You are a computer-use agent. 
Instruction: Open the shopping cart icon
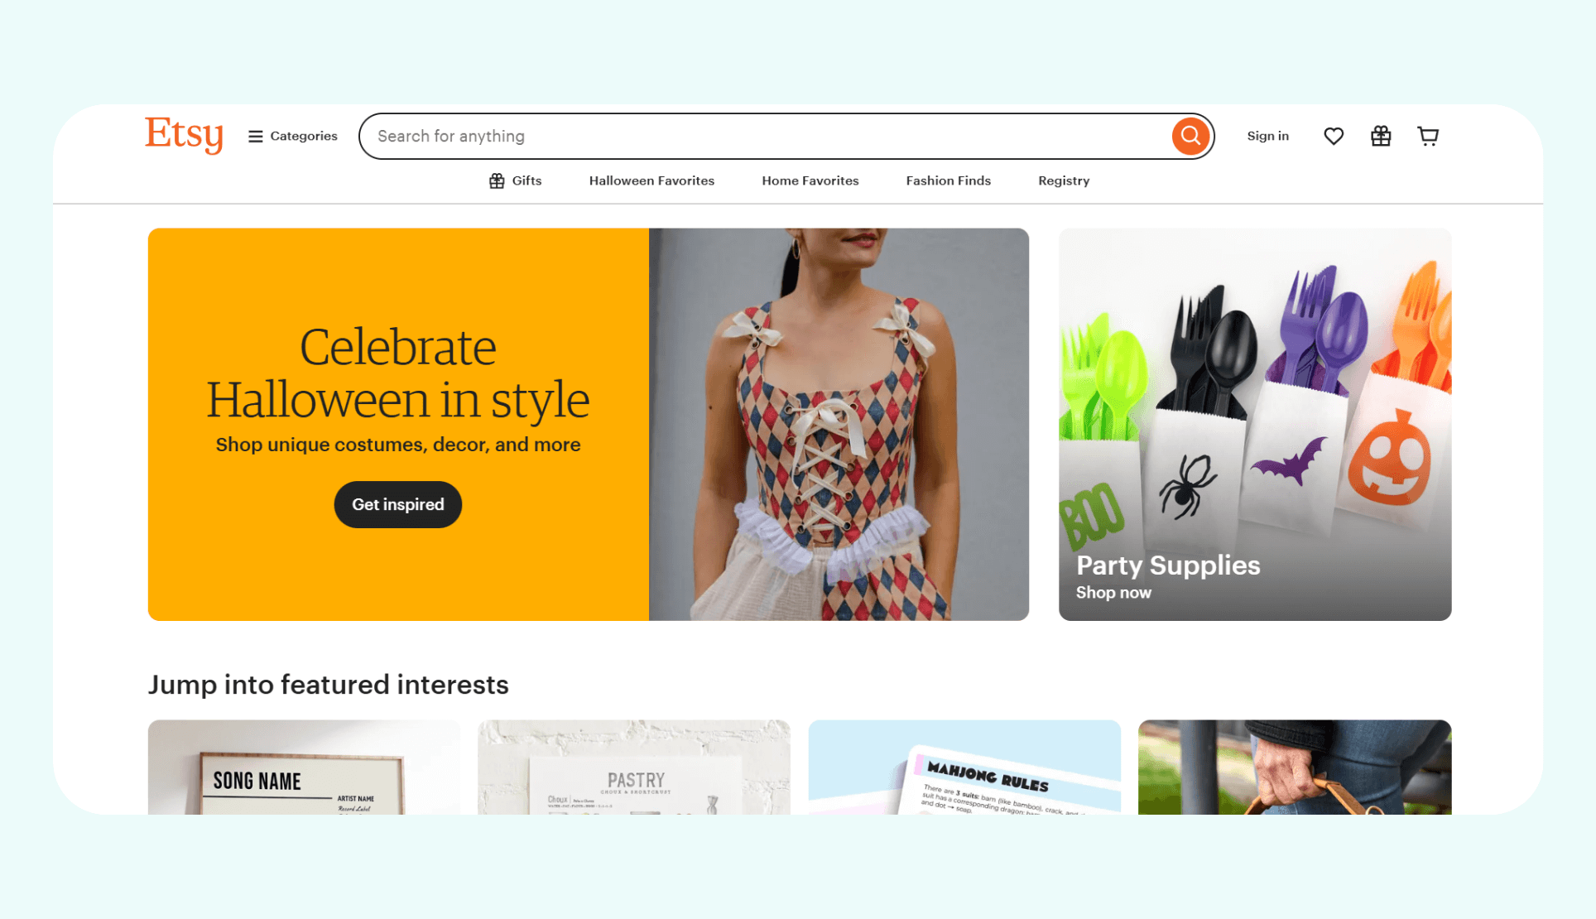(1428, 136)
